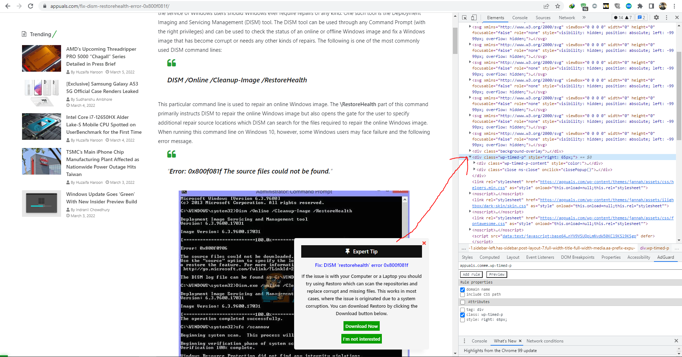The height and width of the screenshot is (357, 682).
Task: Switch to the Console tab in DevTools
Action: click(520, 17)
